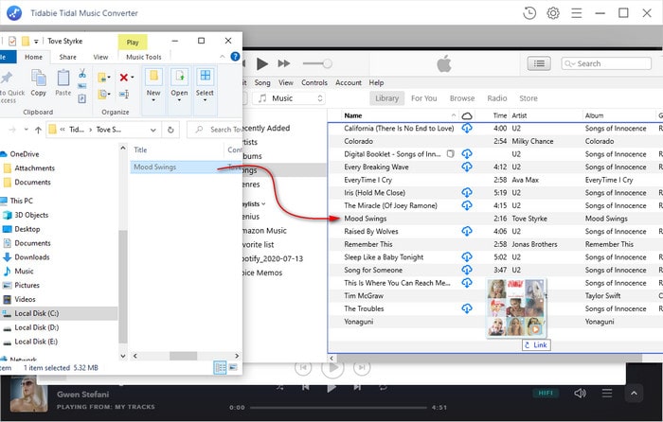Viewport: 663px width, 422px height.
Task: Click Cut scissors icon in ribbon
Action: coord(82,74)
